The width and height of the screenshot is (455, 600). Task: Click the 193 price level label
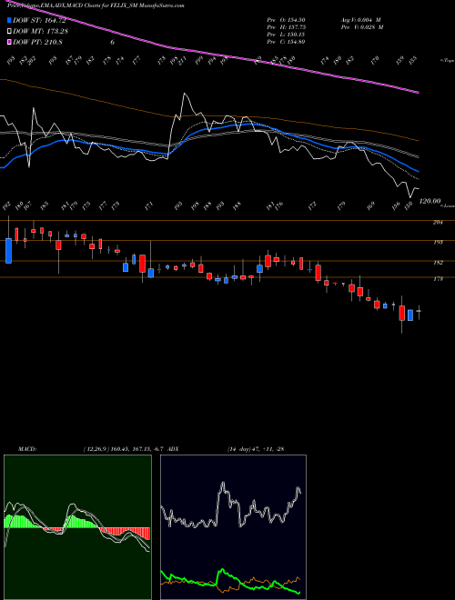tap(438, 242)
